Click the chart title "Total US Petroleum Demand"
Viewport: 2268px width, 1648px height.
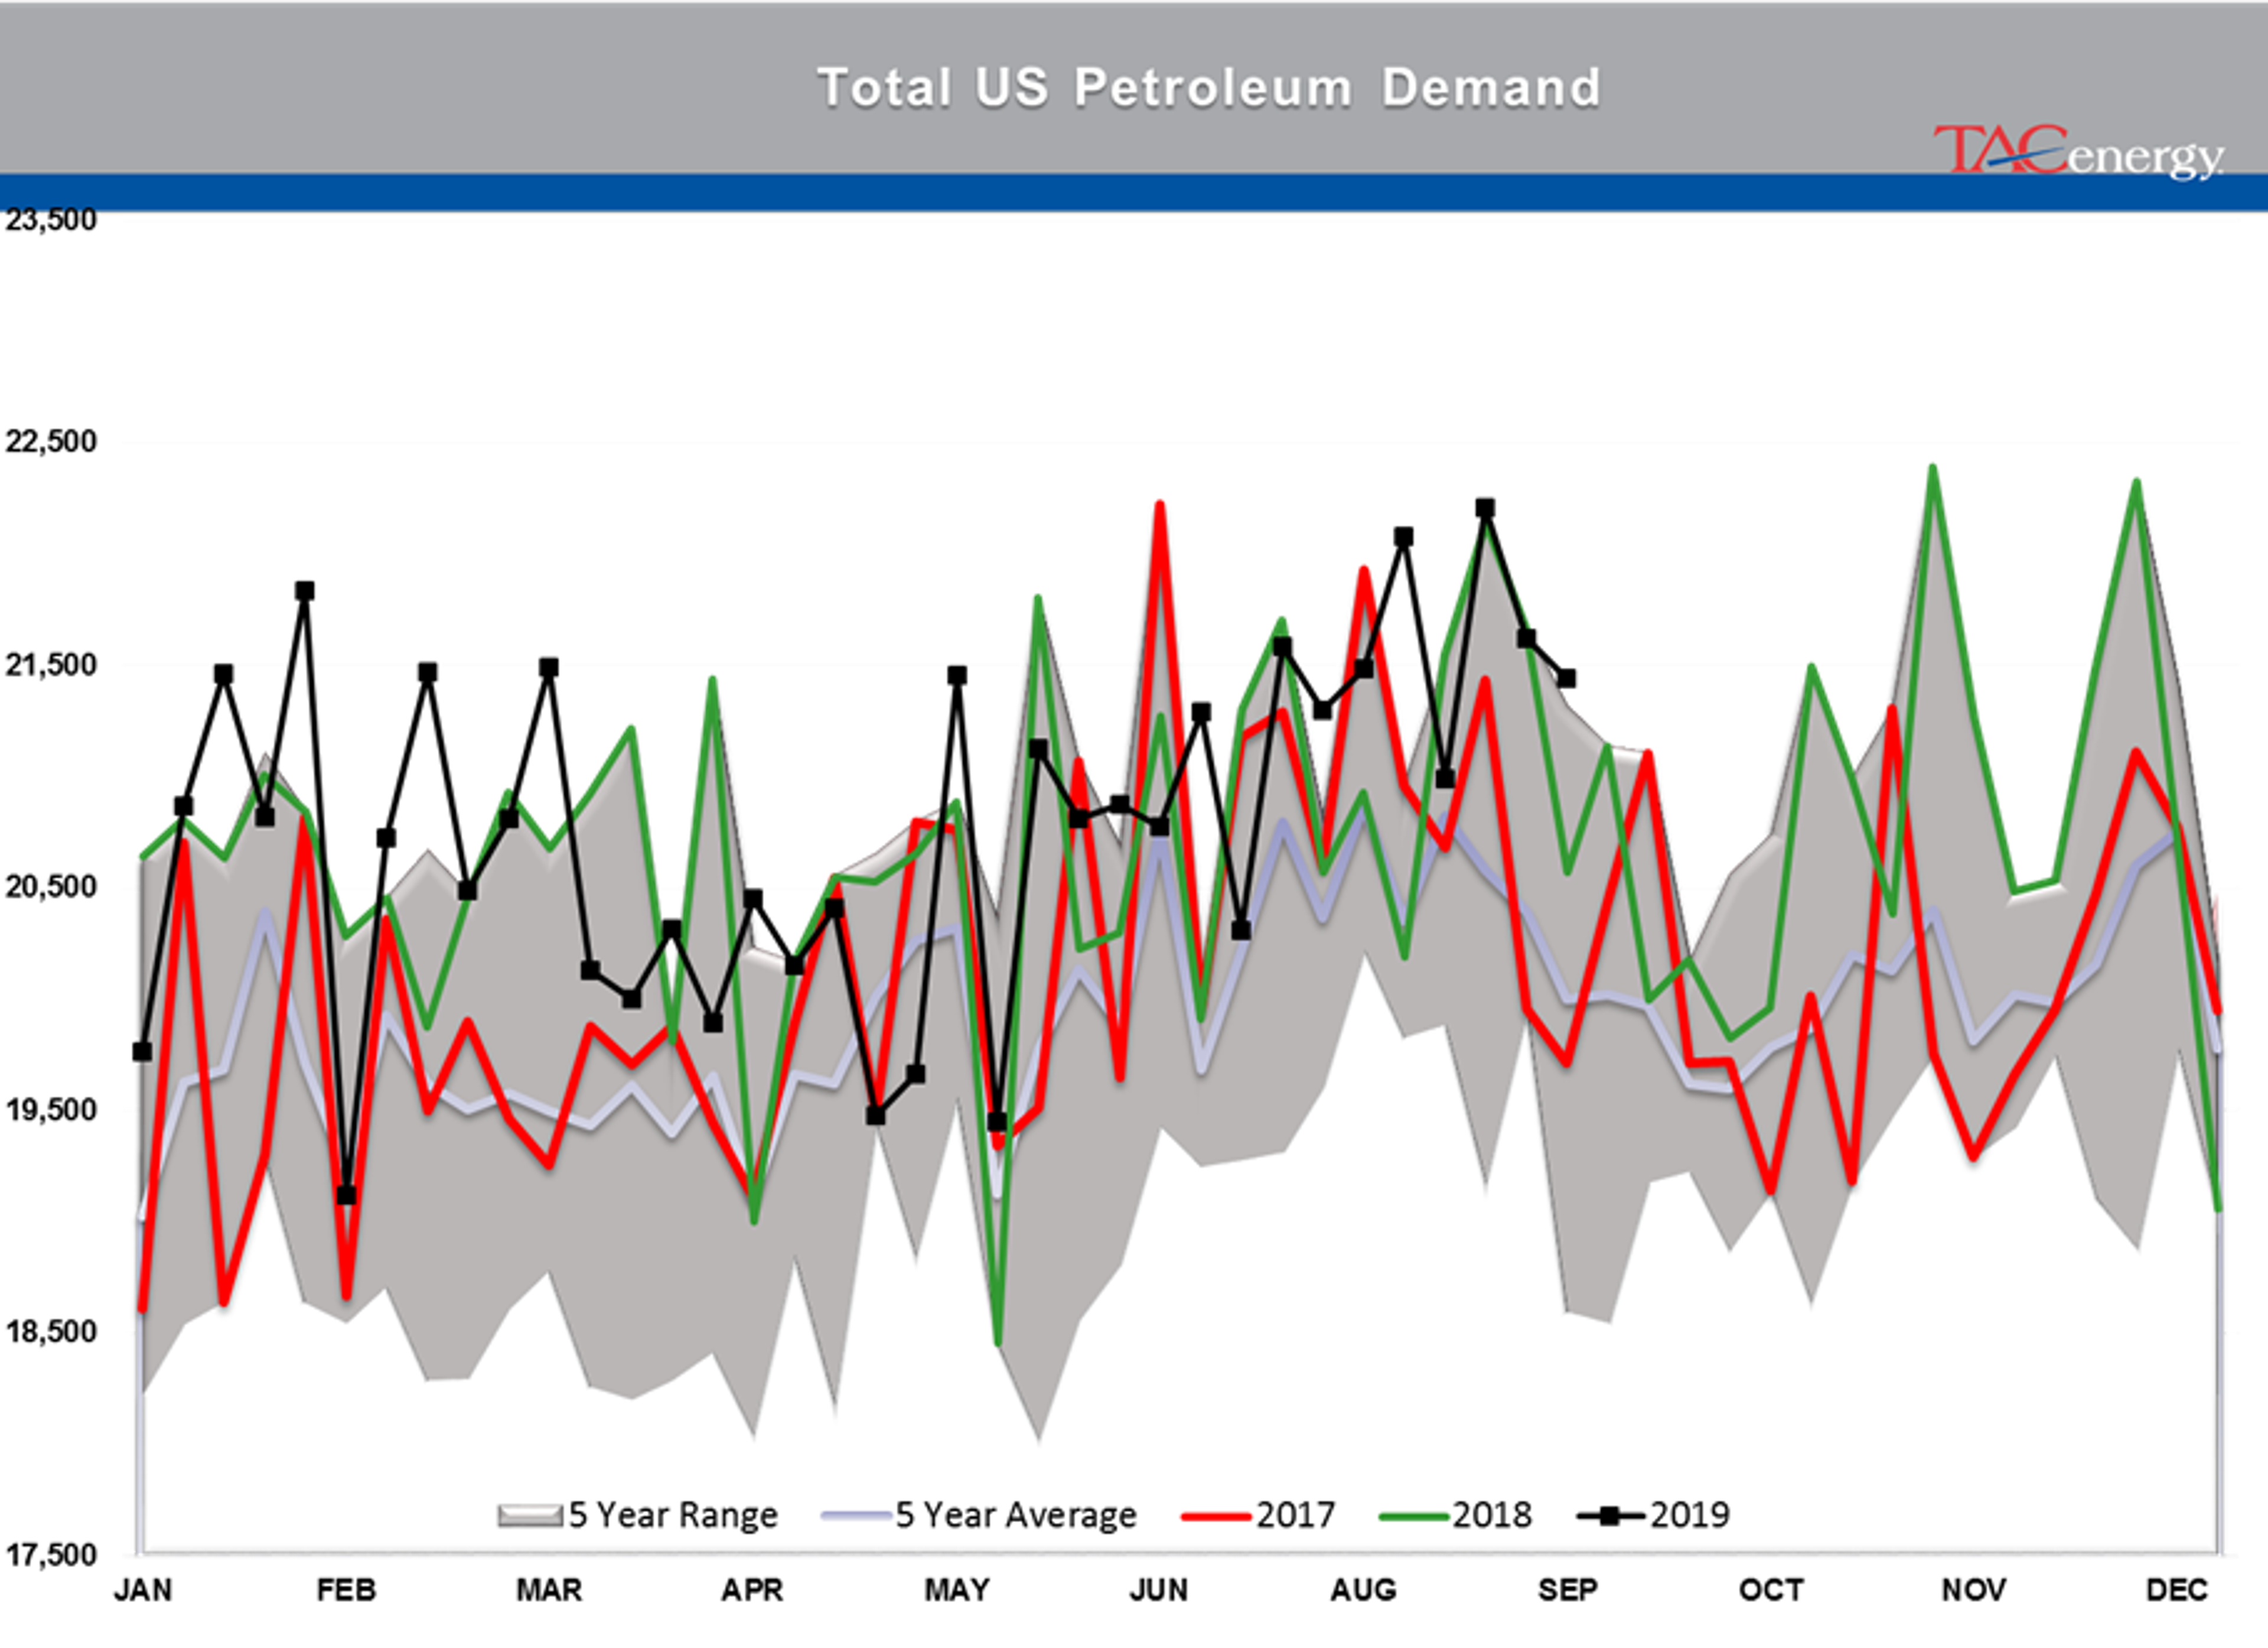point(1209,88)
